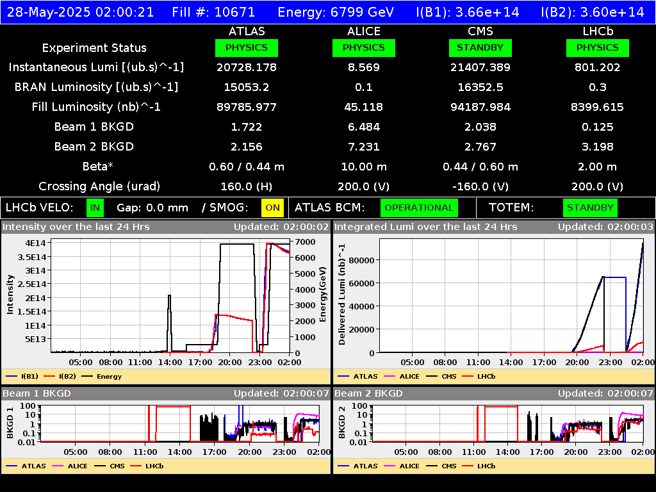656x492 pixels.
Task: Click Energy legend entry in Intensity chart
Action: [102, 376]
